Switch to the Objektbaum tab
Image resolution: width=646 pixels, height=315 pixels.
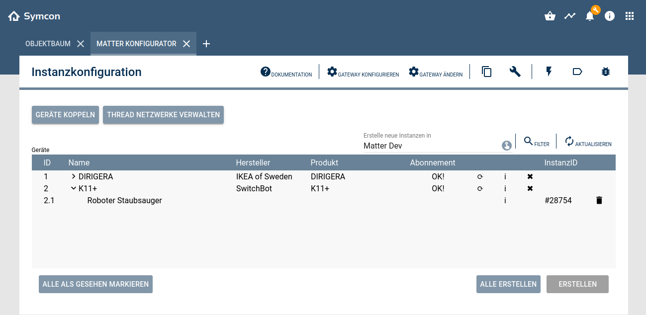[48, 44]
